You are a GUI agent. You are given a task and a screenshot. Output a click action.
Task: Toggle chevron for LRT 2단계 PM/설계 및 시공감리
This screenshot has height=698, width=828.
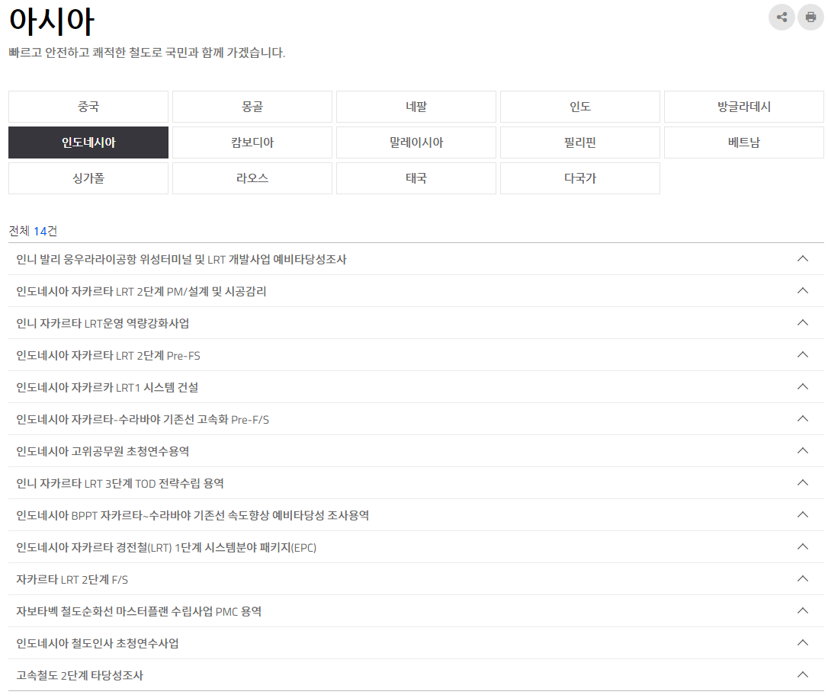803,290
